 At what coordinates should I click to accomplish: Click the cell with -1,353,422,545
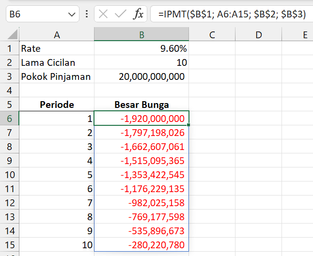(141, 175)
